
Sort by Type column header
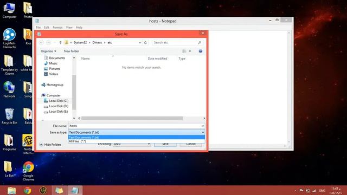point(182,58)
